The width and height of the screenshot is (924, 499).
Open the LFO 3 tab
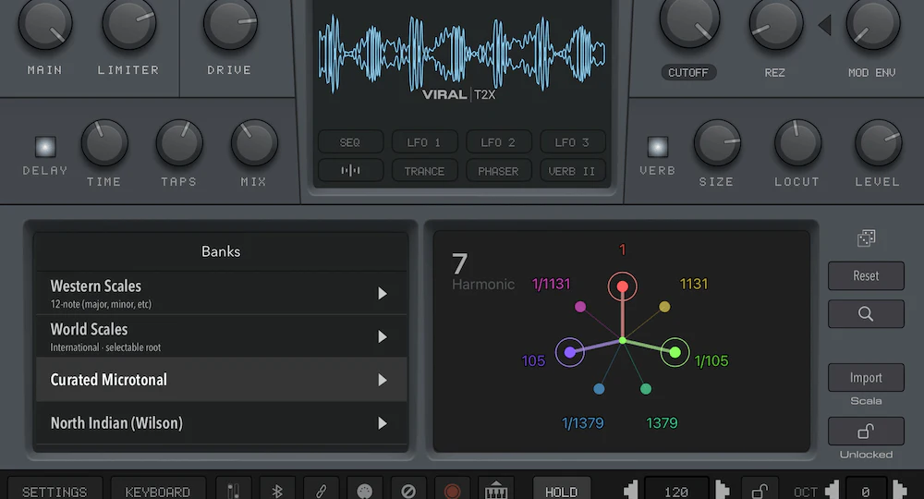pos(572,142)
